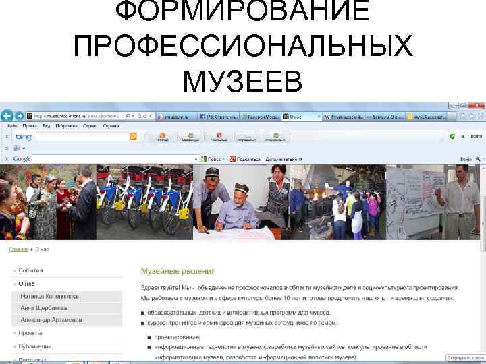Click the bing logo on the toolbar
486x364 pixels.
coord(24,137)
